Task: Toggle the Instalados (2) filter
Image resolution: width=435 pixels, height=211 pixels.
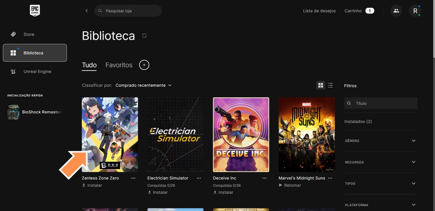Action: [x=358, y=122]
